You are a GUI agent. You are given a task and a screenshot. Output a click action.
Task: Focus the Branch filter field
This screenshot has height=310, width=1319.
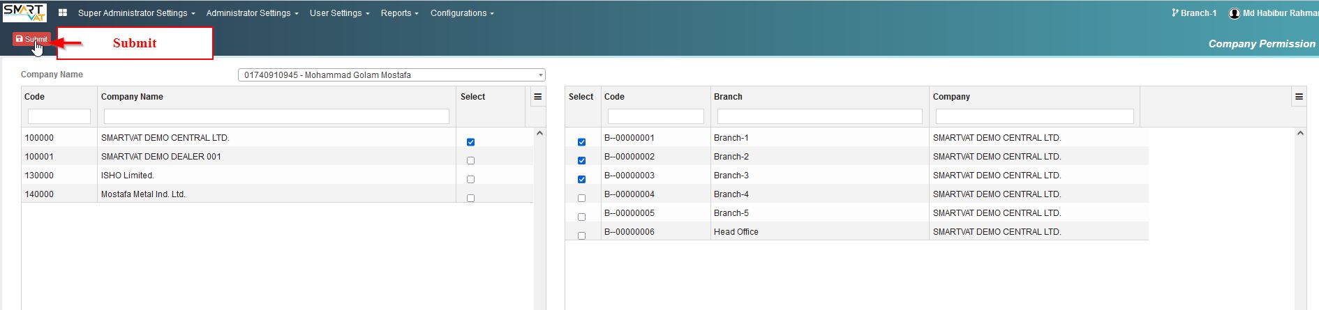820,116
